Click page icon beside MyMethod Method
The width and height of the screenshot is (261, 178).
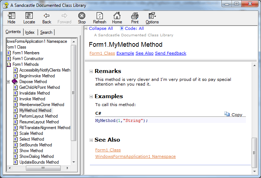[15, 110]
